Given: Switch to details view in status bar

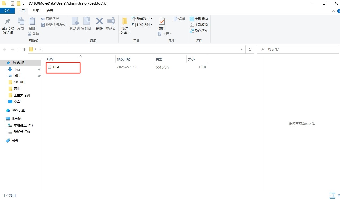Looking at the screenshot, I should pyautogui.click(x=332, y=196).
